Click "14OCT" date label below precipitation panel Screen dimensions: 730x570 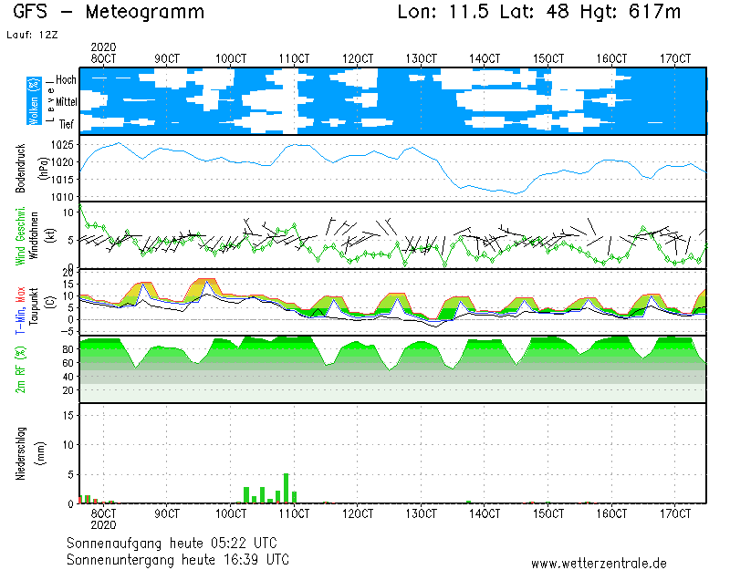[485, 513]
